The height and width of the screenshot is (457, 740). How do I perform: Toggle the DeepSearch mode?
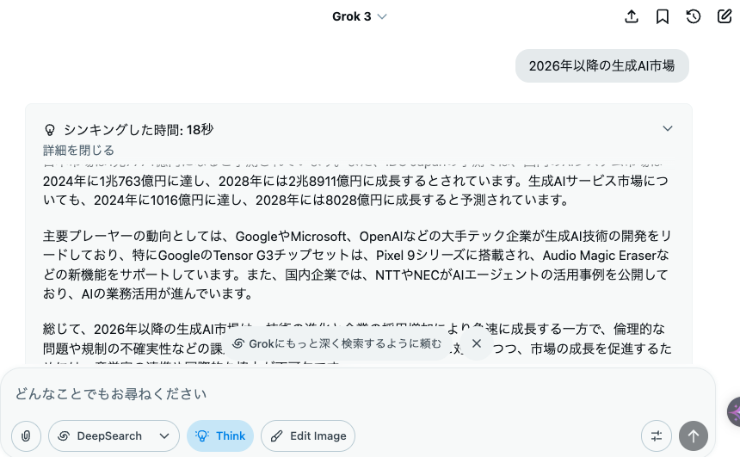[102, 435]
